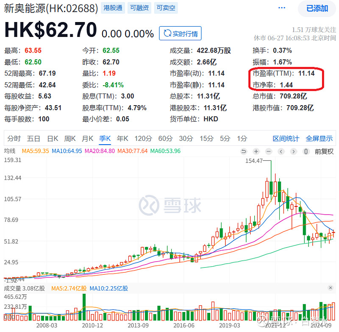
Task: Click the 换手 value 0.37%
Action: point(282,50)
